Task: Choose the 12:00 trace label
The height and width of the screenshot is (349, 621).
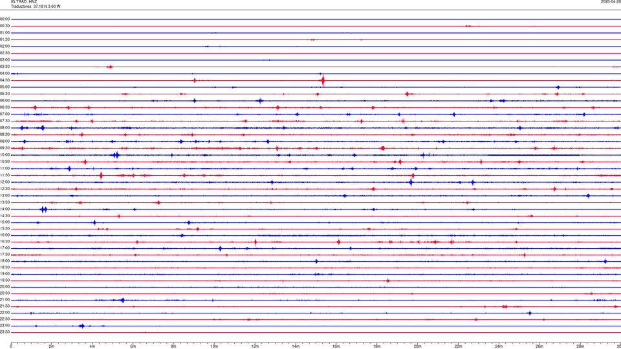Action: click(x=5, y=182)
